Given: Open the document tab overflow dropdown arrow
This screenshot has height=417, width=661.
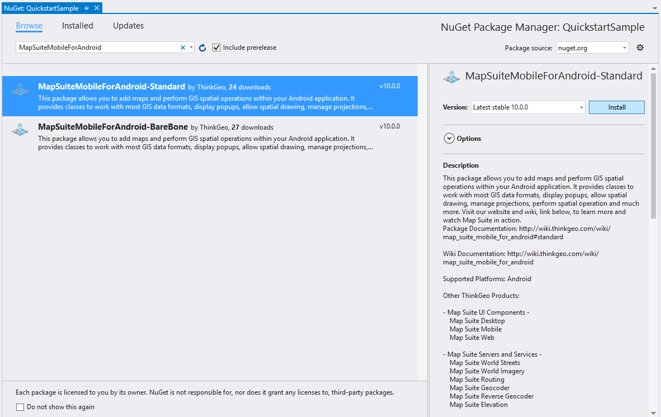Looking at the screenshot, I should point(655,8).
